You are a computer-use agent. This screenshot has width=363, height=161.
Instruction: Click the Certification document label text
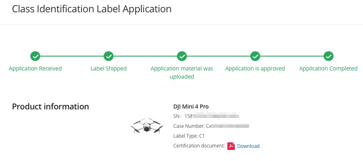coord(199,146)
